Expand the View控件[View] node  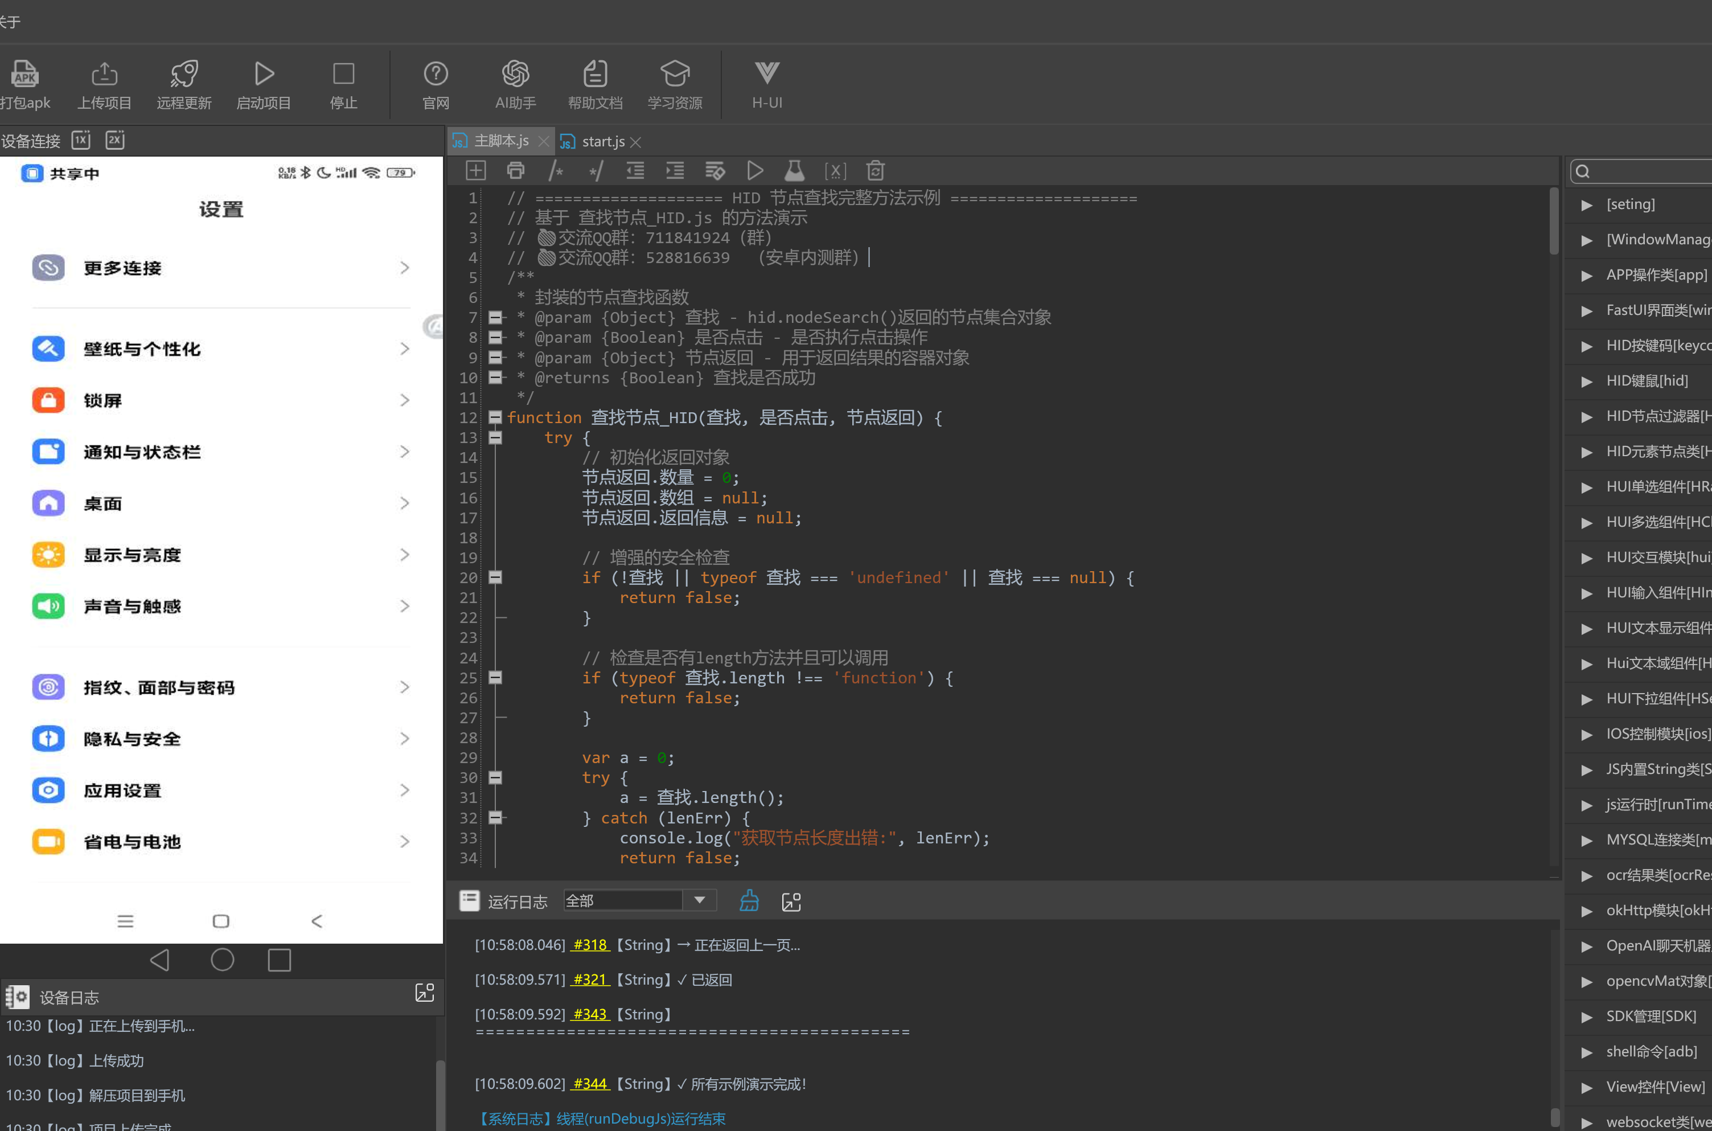pyautogui.click(x=1587, y=1088)
